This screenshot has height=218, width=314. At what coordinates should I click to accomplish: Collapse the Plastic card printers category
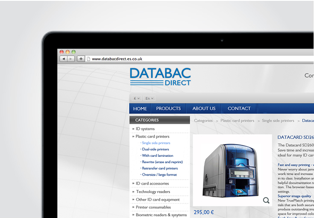coord(153,136)
